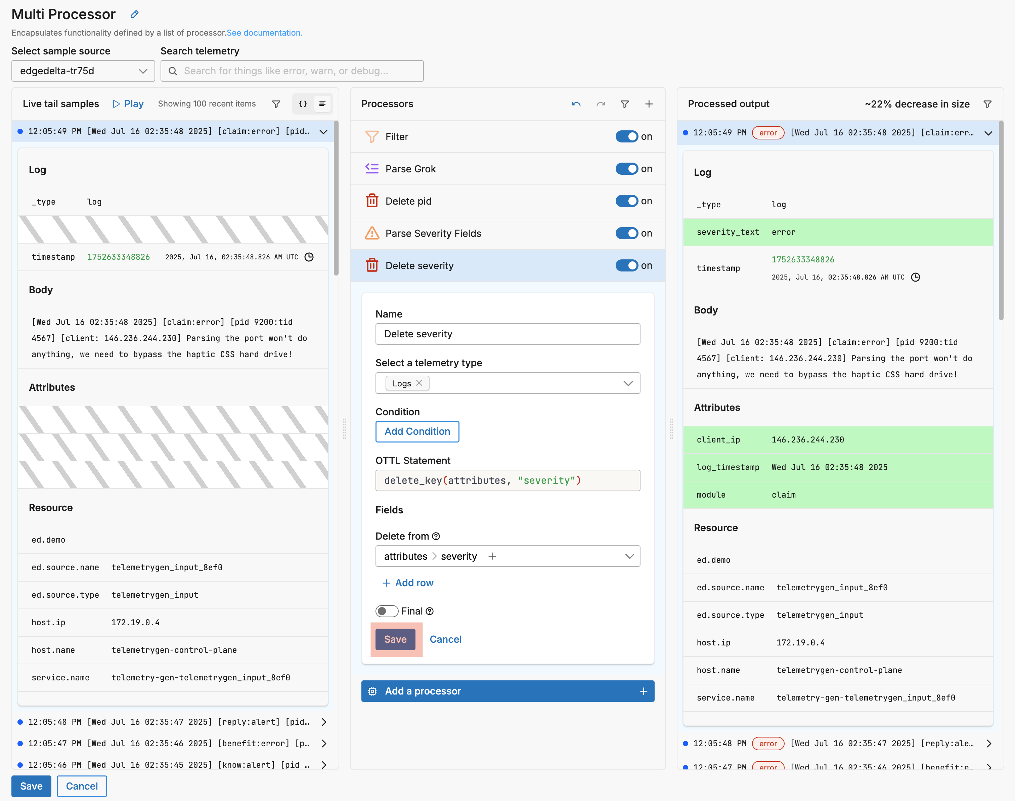Redo processor change
Screen dimensions: 1015x801
[601, 103]
